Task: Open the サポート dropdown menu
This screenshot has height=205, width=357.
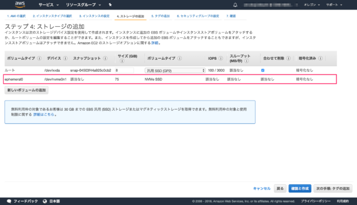Action: (334, 5)
